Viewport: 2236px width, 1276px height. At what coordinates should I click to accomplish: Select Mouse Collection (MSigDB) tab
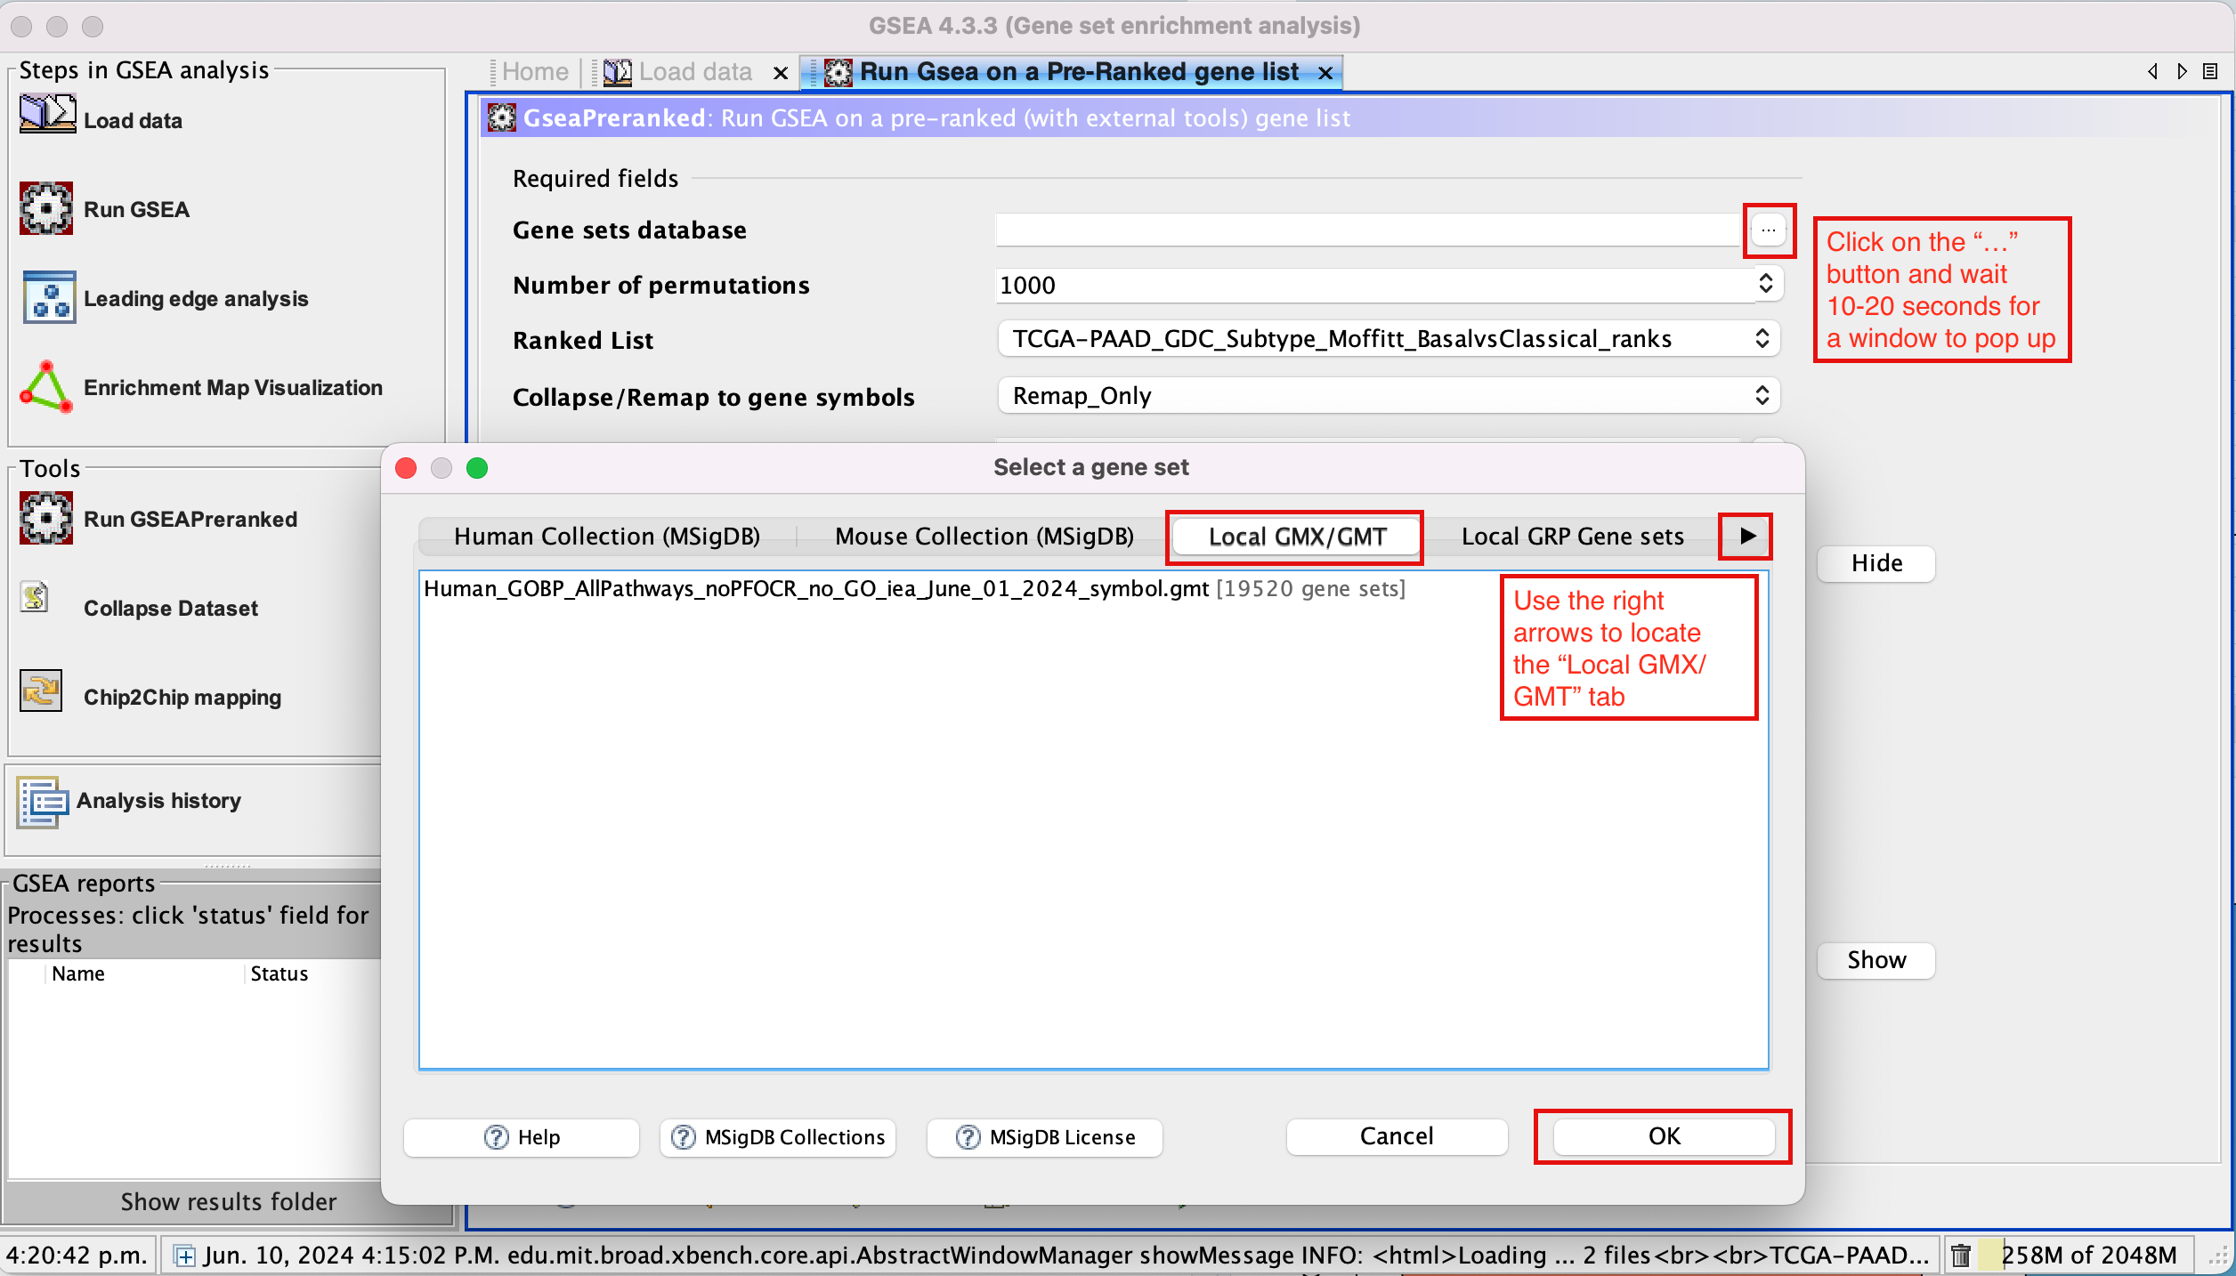coord(984,536)
